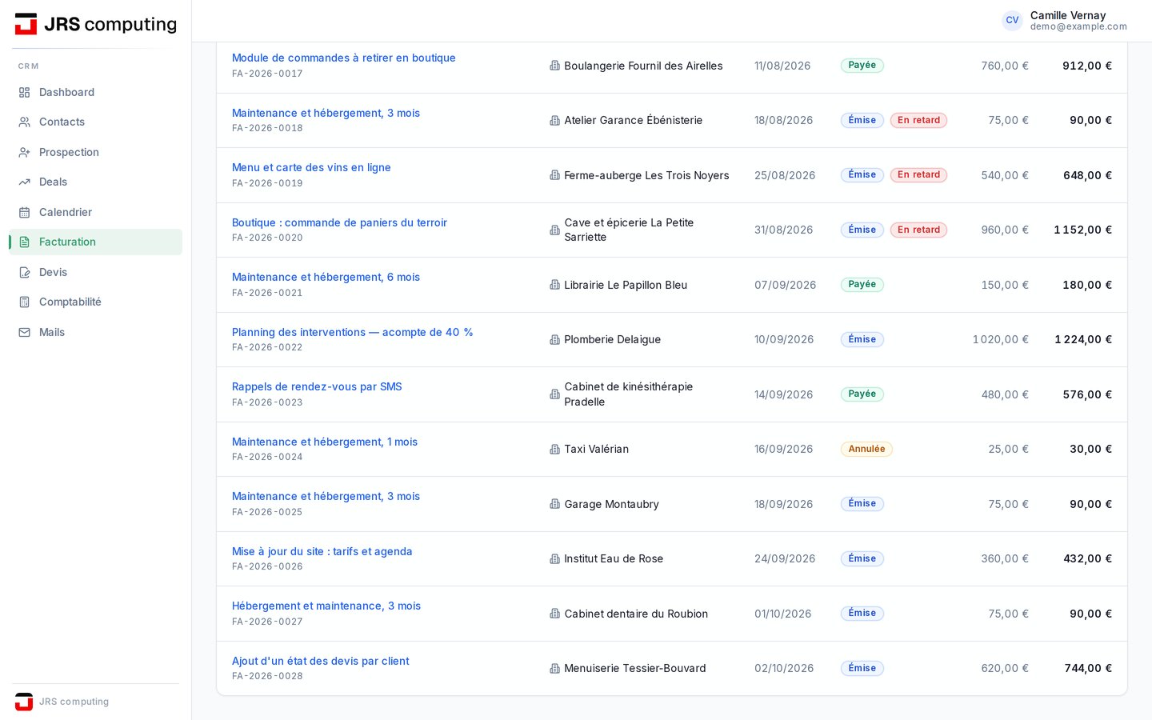Click the Prospection user-plus icon
Screen dimensions: 1152x720
click(25, 152)
